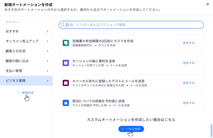Click the title セッションの後に要約を送信
The height and width of the screenshot is (138, 213).
[94, 61]
